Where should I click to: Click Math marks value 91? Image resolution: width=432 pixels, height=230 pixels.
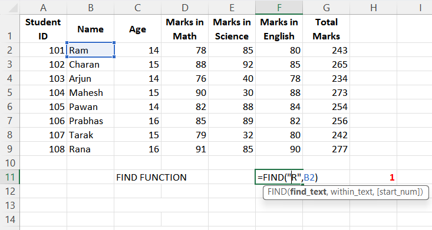tap(184, 149)
